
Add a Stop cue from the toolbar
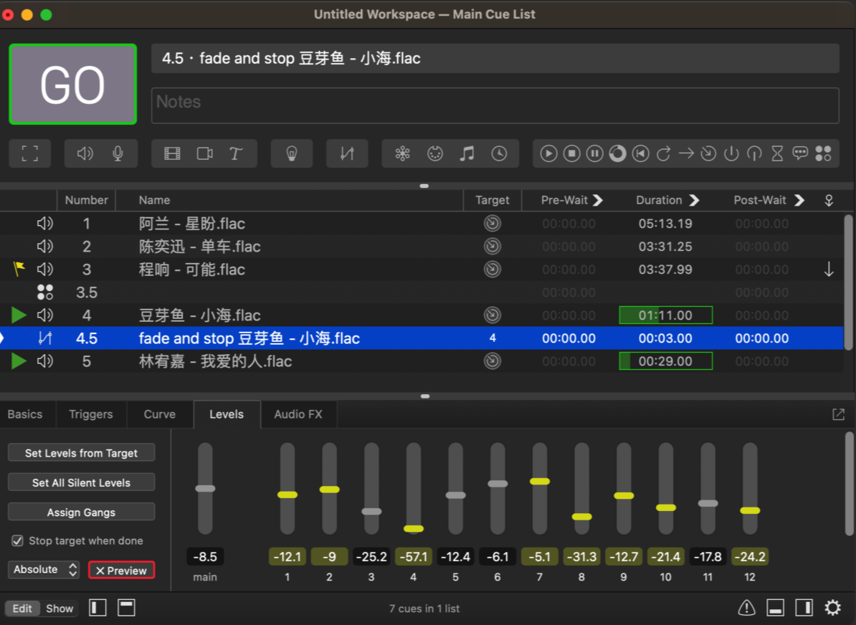click(x=571, y=153)
